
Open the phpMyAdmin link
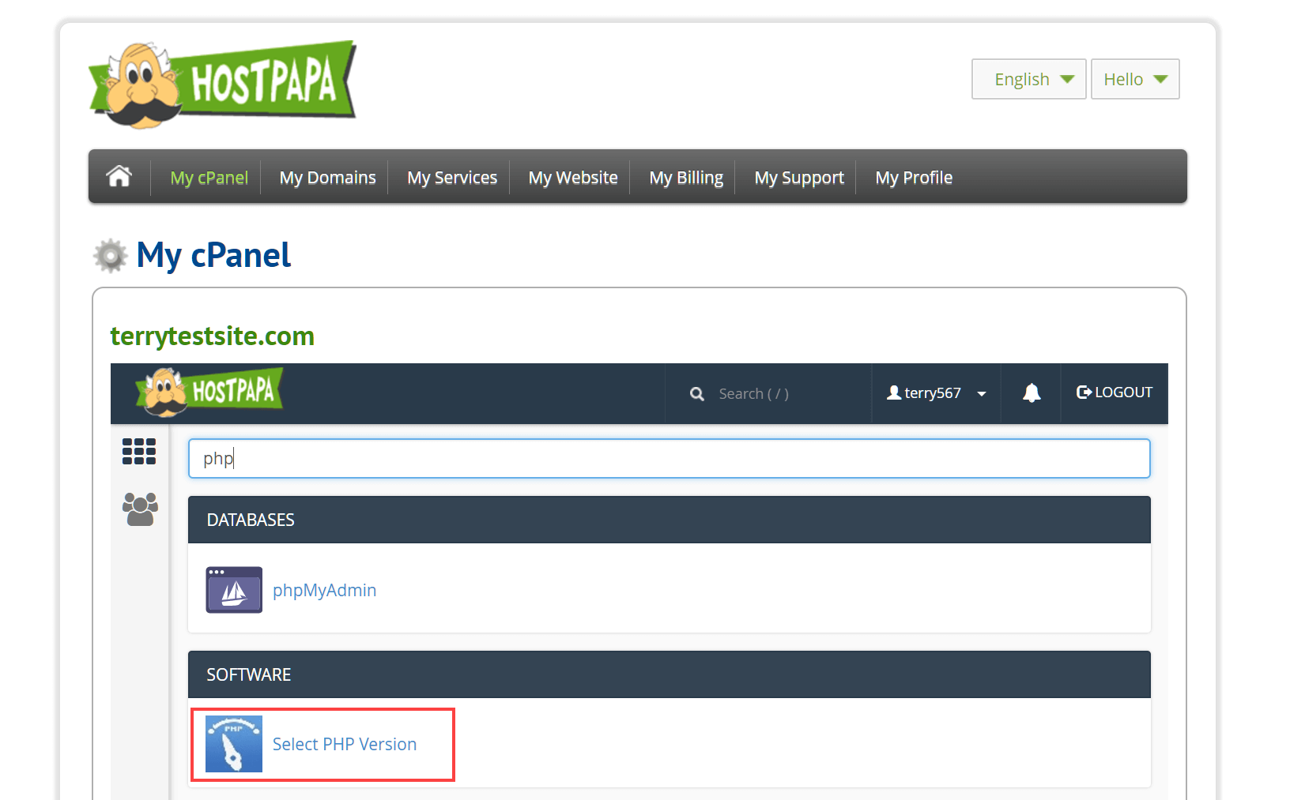pyautogui.click(x=324, y=590)
